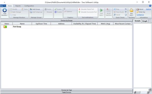Copy the selected monitor
Screen dimensions: 152x94
(13, 15)
